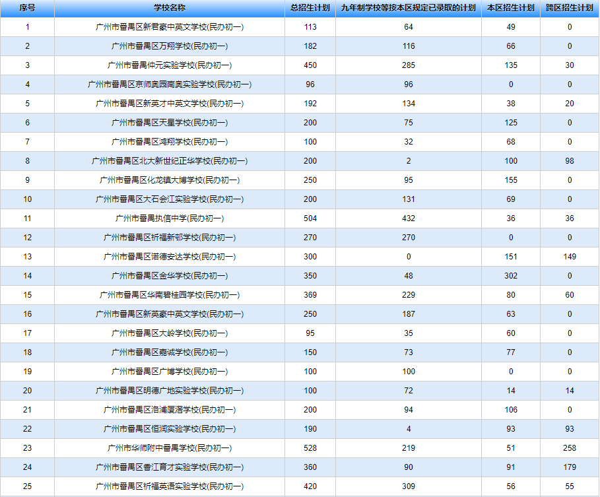This screenshot has width=600, height=497.
Task: Select 广州市番禺区洛浦厦滘学校(民办初一) cell
Action: [x=170, y=410]
